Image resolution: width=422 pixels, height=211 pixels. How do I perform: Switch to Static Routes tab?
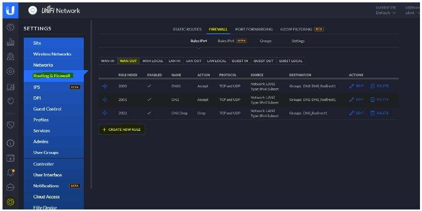coord(187,29)
